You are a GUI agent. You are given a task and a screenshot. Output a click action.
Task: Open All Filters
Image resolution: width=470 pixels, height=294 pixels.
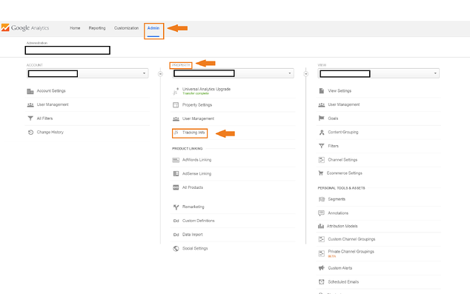[x=44, y=118]
